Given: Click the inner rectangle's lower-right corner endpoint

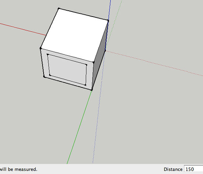Looking at the screenshot, I should point(86,85).
